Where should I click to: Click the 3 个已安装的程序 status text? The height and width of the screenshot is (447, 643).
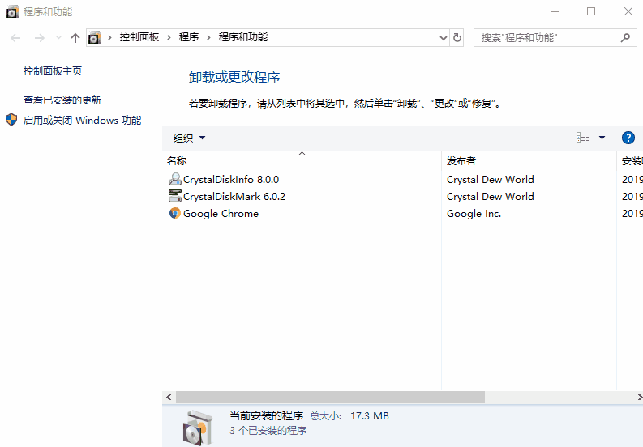[268, 431]
